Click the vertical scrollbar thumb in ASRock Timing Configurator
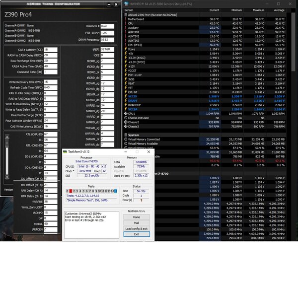Viewport: 298px width, 282px height. point(7,143)
